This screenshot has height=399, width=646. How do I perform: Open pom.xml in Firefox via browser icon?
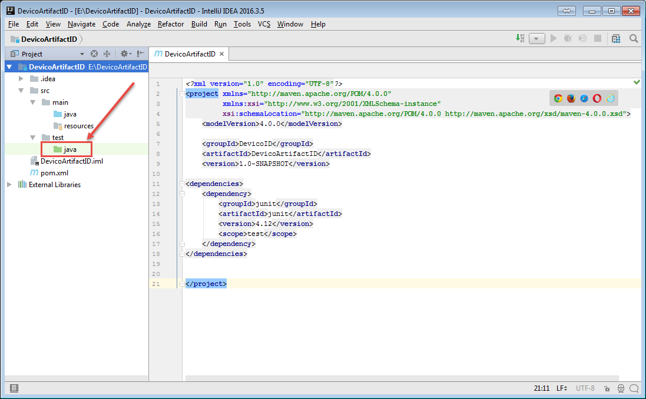[571, 98]
